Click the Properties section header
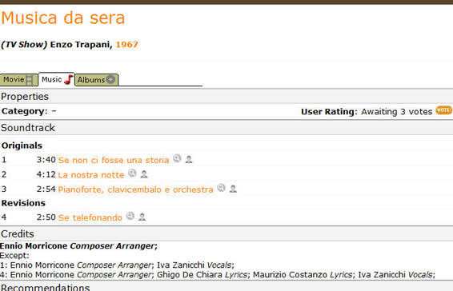This screenshot has height=291, width=453. (226, 97)
